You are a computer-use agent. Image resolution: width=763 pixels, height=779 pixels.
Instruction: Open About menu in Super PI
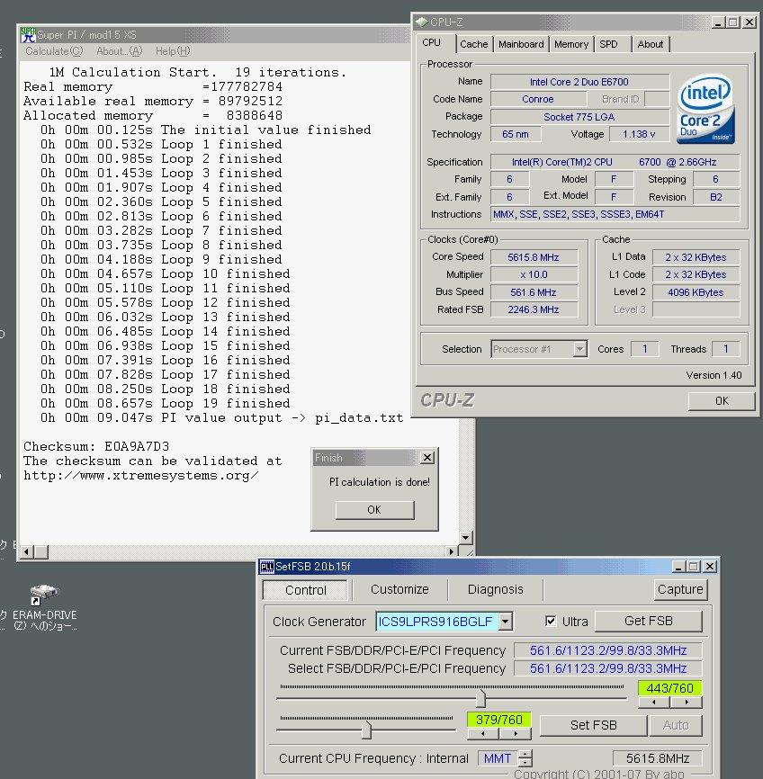(x=120, y=51)
